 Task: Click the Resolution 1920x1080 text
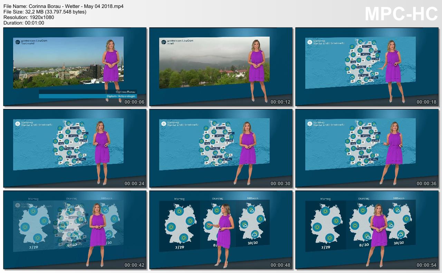click(x=29, y=17)
